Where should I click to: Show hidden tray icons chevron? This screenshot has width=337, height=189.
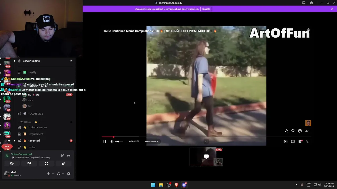pyautogui.click(x=296, y=185)
